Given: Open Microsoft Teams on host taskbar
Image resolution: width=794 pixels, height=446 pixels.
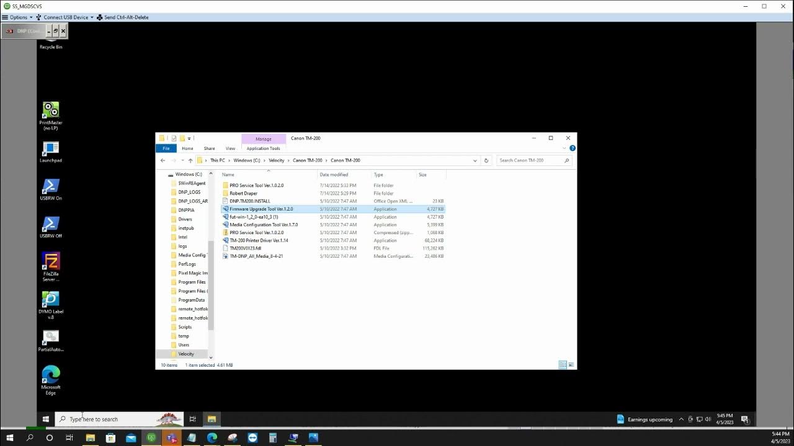Looking at the screenshot, I should click(172, 438).
